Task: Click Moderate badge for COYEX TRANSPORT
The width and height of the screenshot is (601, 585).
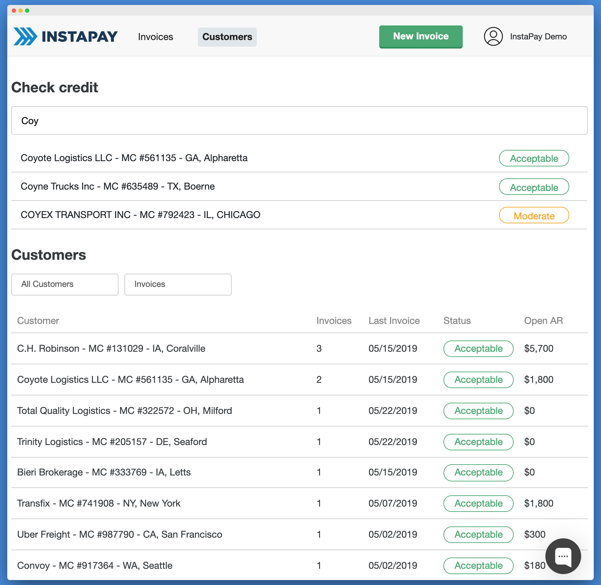Action: [534, 215]
